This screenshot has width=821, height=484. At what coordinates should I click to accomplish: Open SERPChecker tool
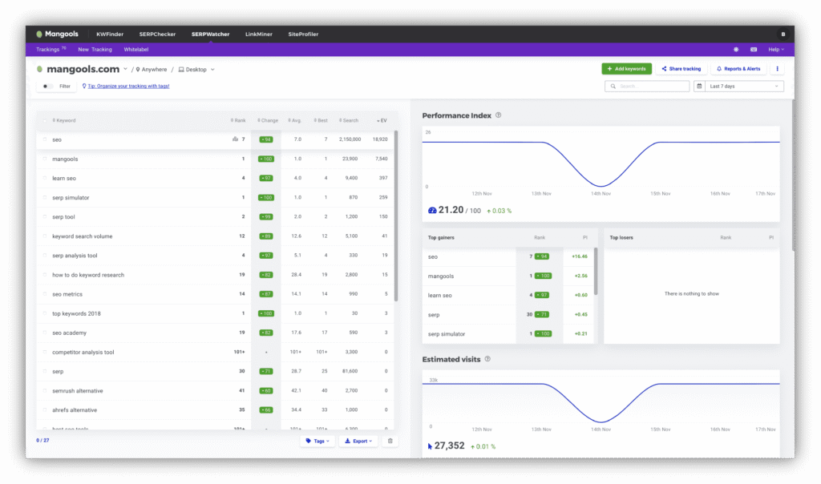[157, 34]
